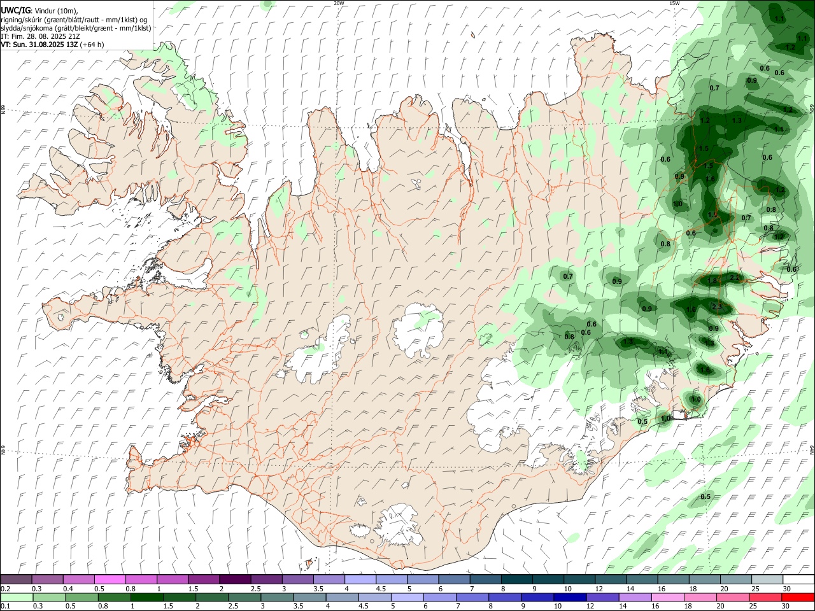
Task: Click the 'slydda/snjókoma' legend description line
Action: point(76,28)
